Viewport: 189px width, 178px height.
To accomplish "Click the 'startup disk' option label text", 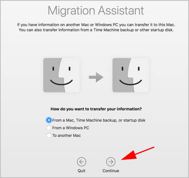I will click(134, 120).
